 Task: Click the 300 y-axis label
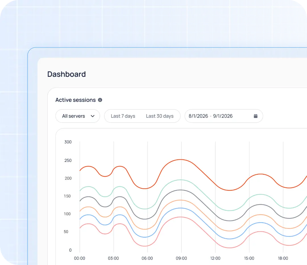pos(68,142)
